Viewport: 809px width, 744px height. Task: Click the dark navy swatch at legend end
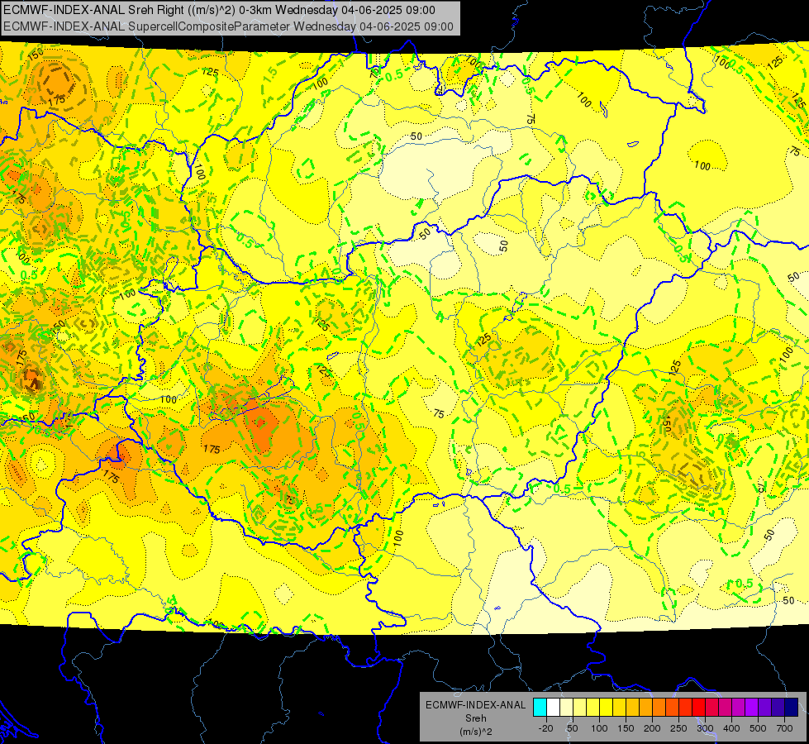pos(792,707)
